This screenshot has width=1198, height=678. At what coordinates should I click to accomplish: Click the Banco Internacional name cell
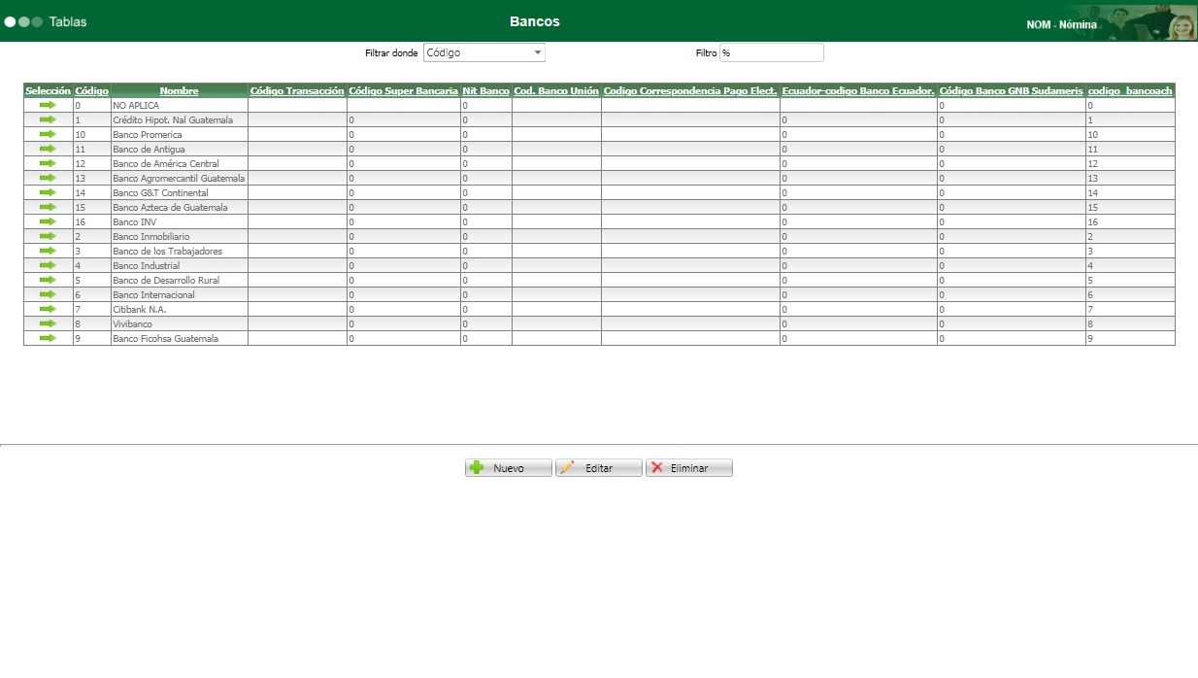click(x=180, y=294)
